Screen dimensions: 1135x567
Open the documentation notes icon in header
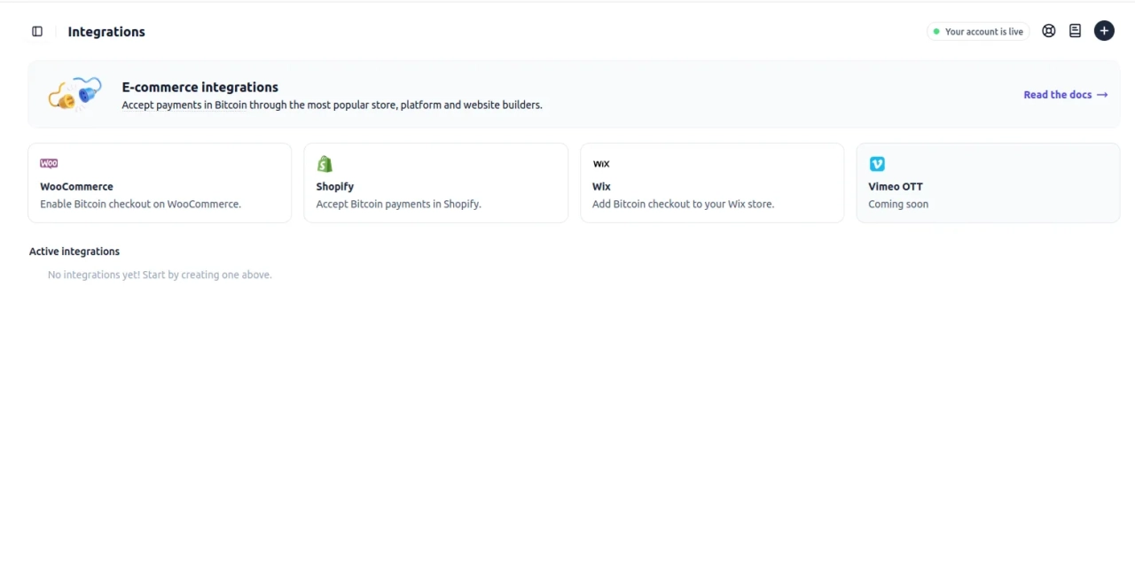pyautogui.click(x=1075, y=30)
